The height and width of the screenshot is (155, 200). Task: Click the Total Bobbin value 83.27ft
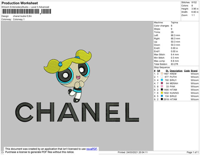(174, 64)
